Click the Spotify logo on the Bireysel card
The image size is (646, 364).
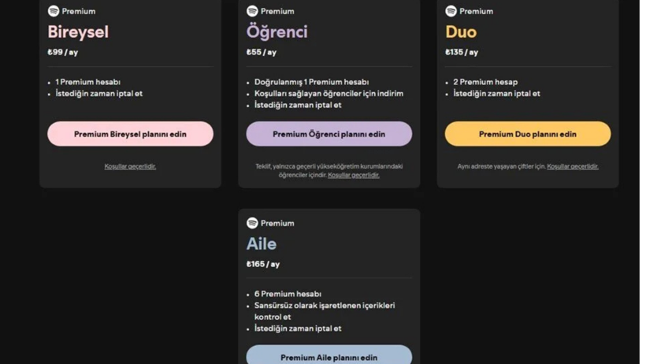click(54, 11)
